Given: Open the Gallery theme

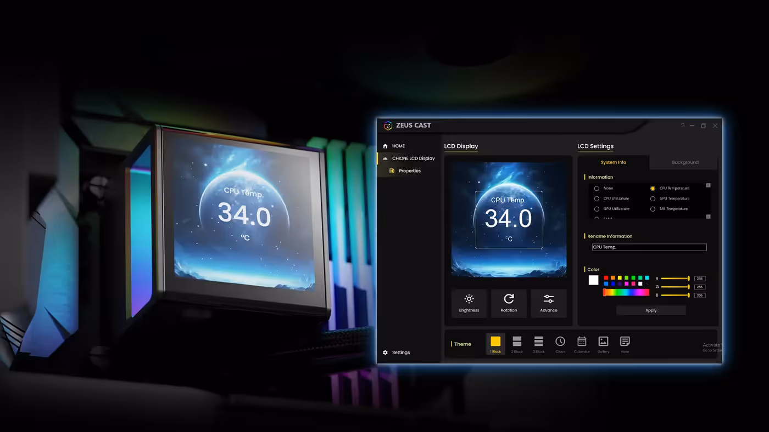Looking at the screenshot, I should click(x=603, y=344).
